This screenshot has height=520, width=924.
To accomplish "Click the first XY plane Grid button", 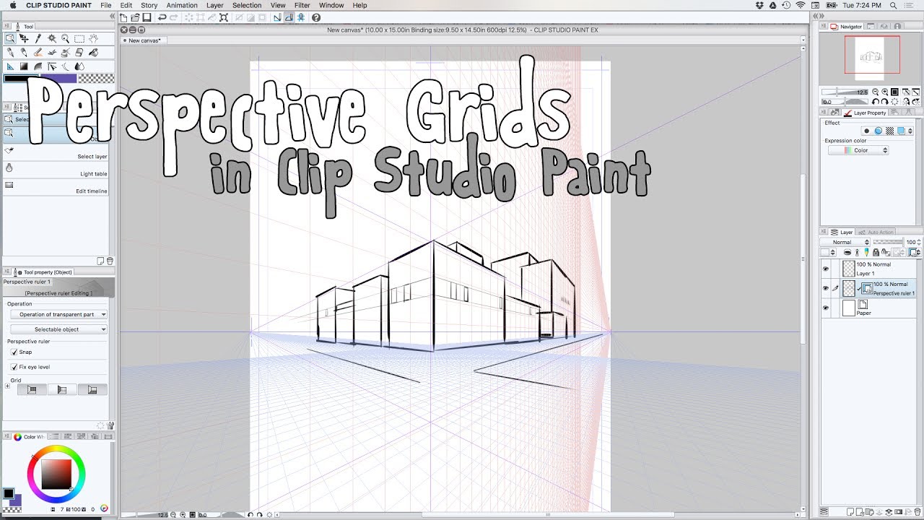I will (32, 389).
